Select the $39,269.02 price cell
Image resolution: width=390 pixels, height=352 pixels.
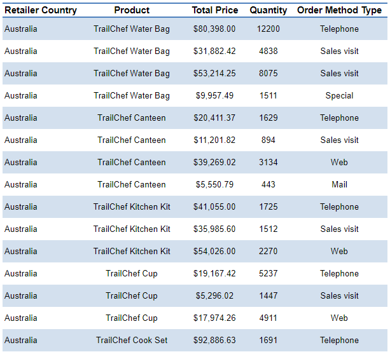tap(214, 163)
